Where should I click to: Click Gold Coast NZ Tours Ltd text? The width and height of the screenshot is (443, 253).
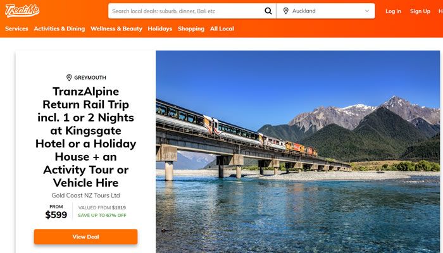point(85,195)
